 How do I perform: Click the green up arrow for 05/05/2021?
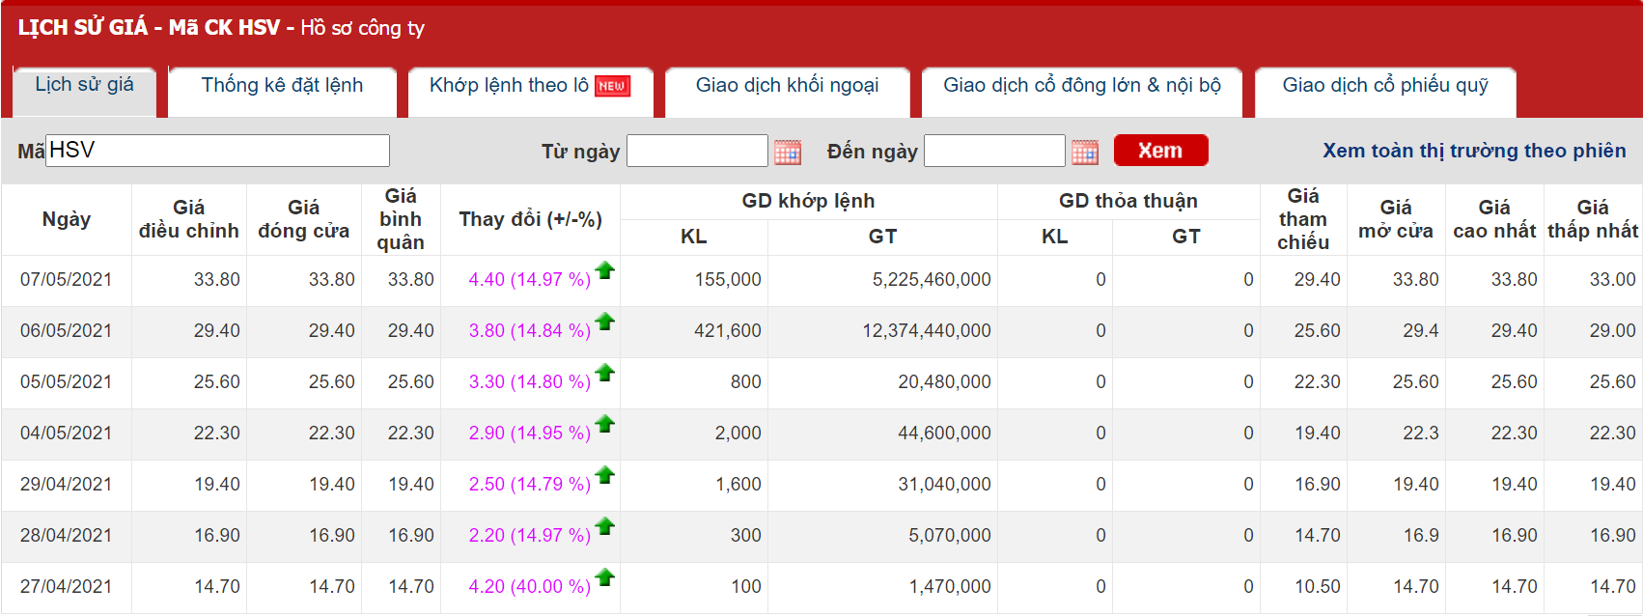point(605,373)
